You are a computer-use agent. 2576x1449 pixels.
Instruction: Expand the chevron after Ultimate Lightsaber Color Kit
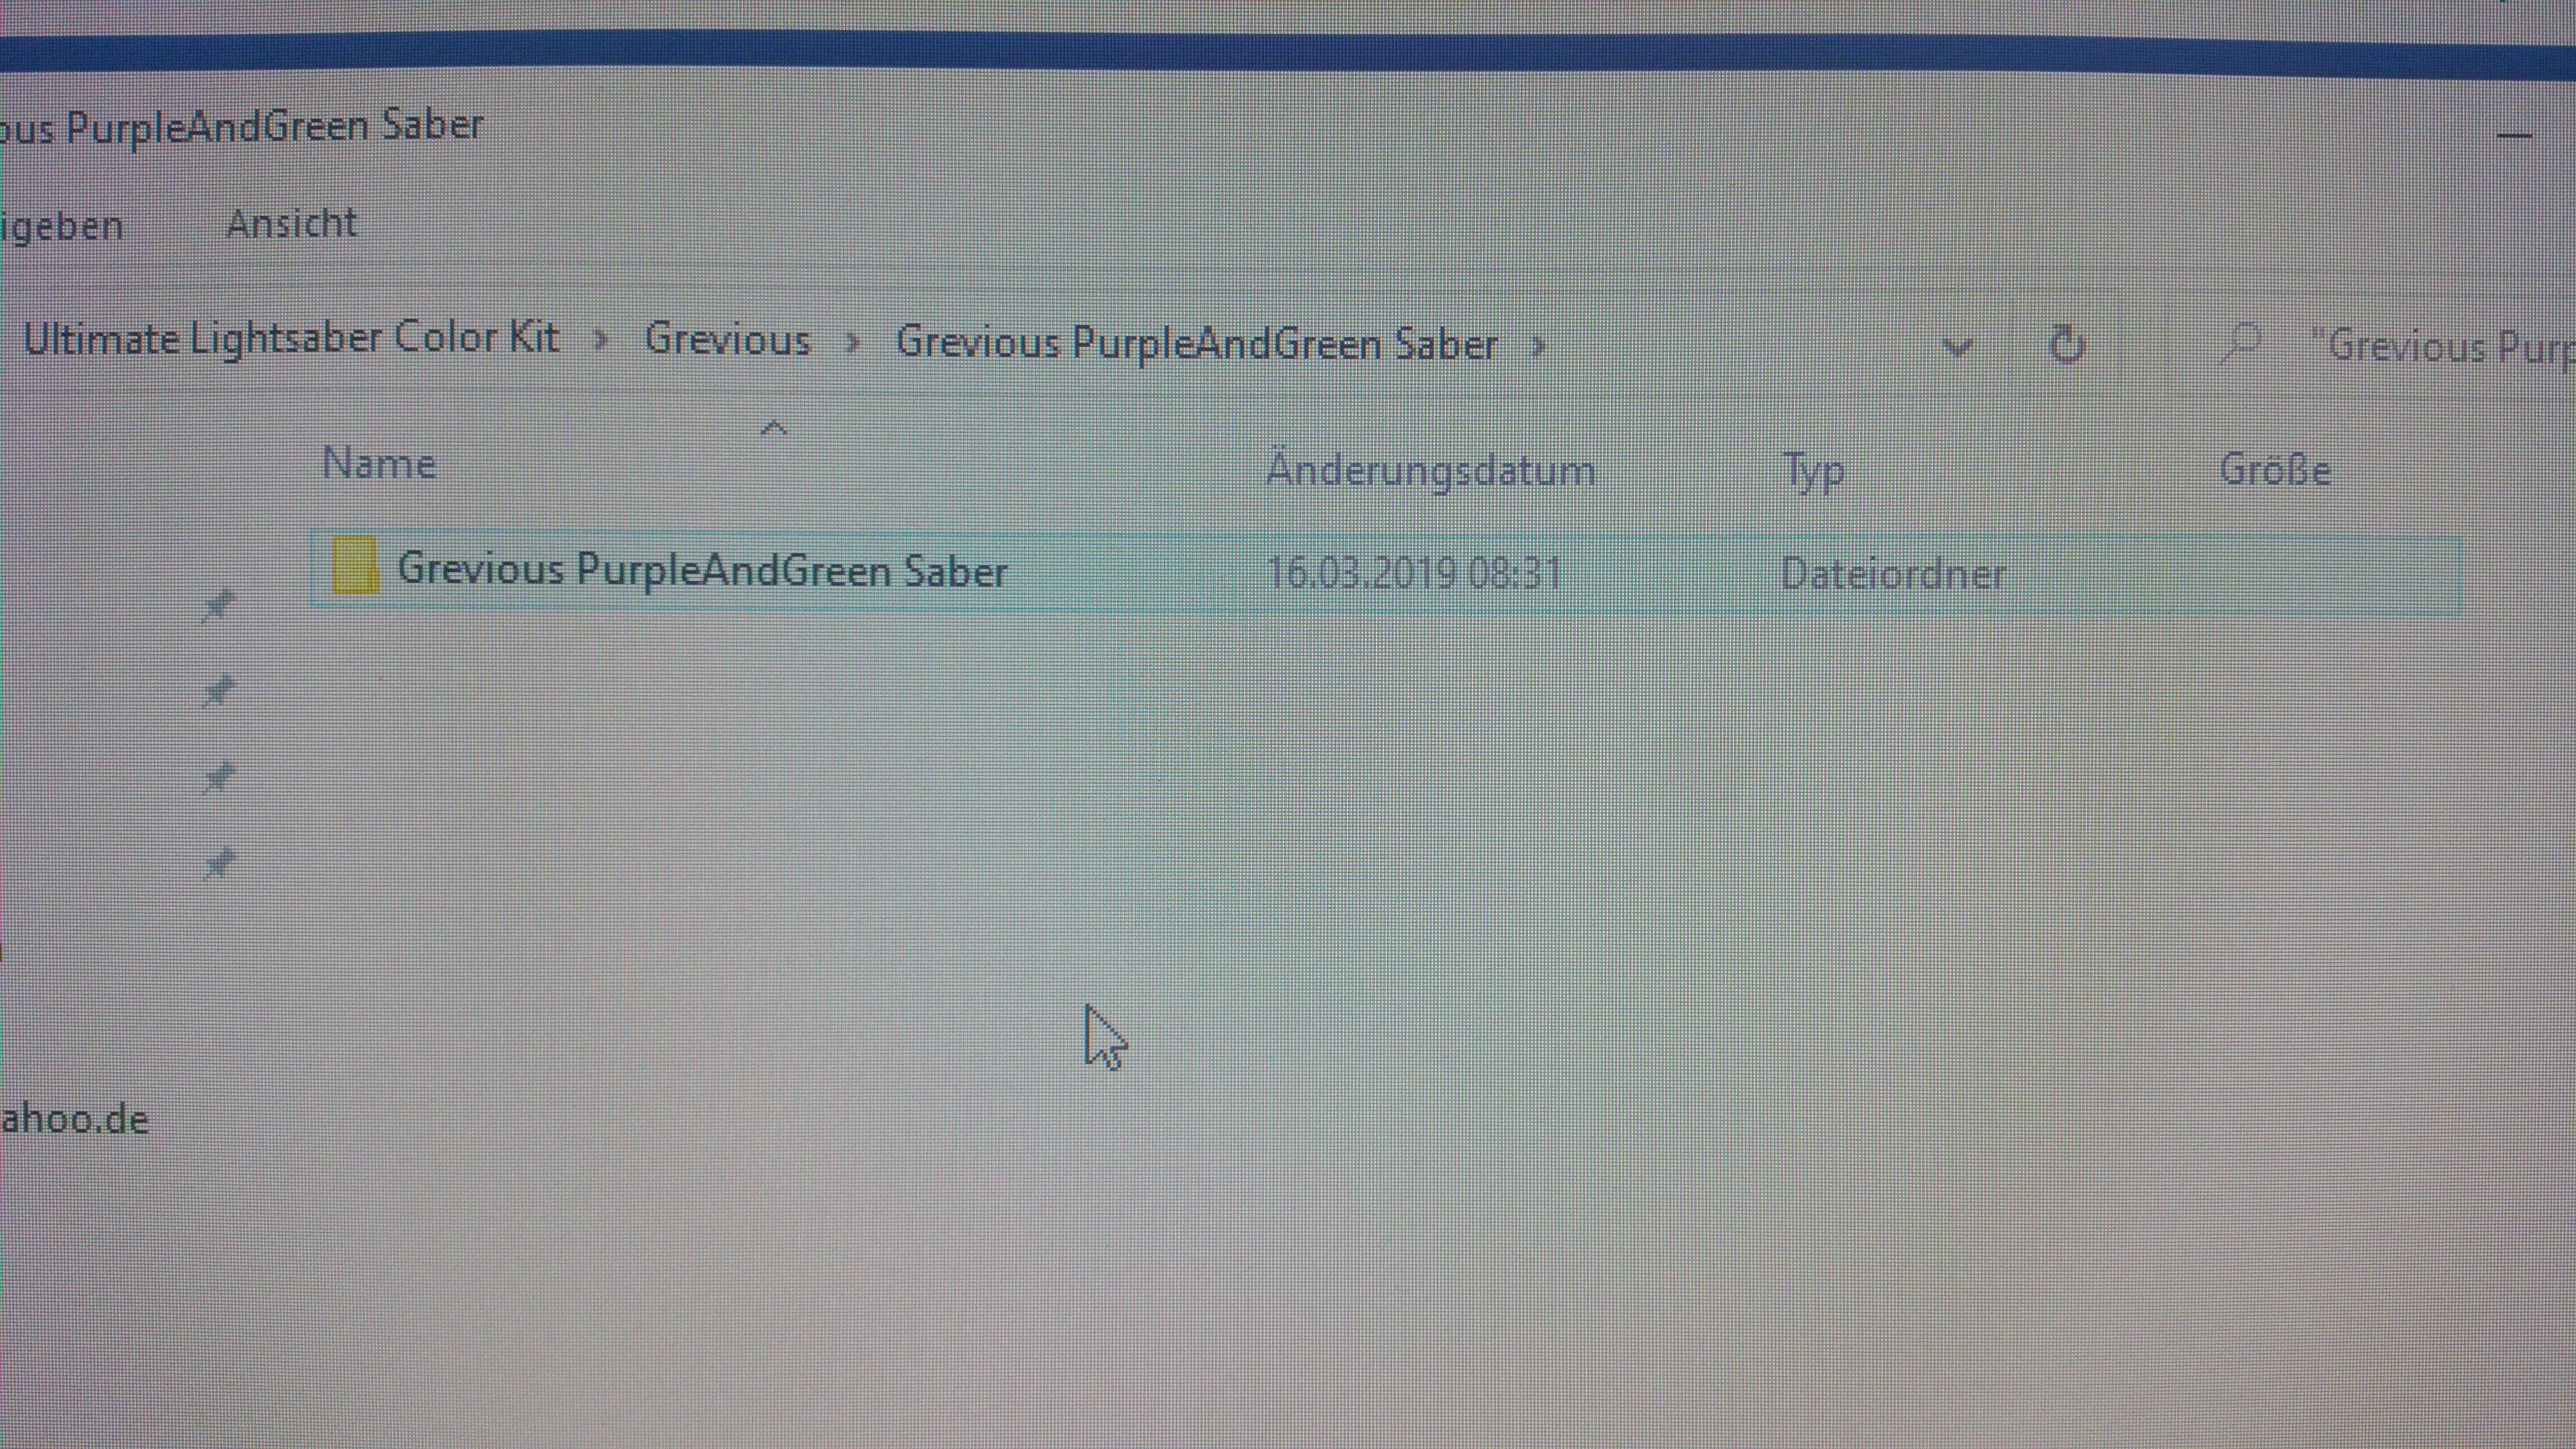[601, 340]
